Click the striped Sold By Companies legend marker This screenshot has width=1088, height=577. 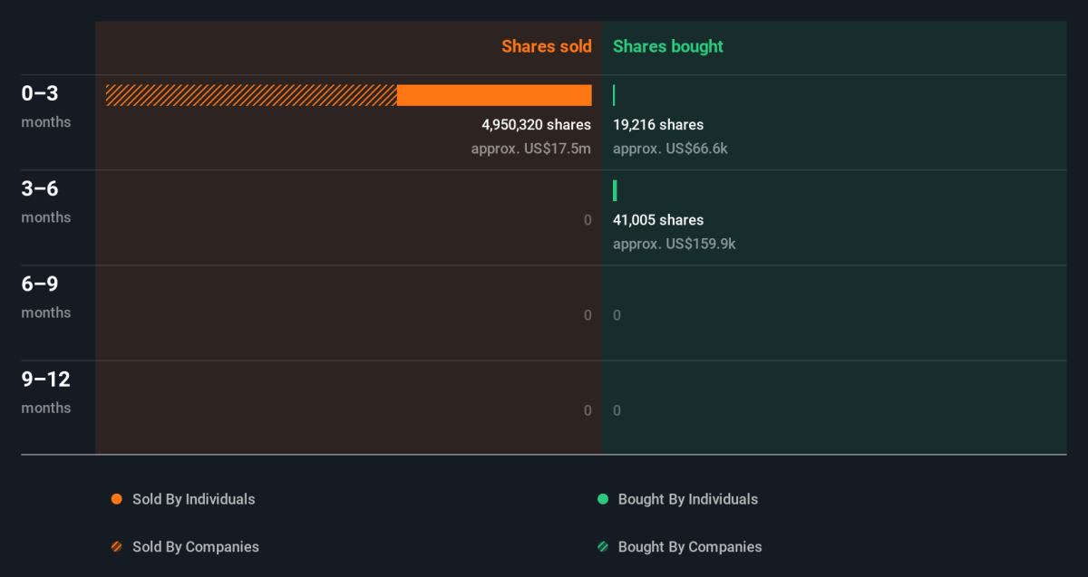point(116,547)
